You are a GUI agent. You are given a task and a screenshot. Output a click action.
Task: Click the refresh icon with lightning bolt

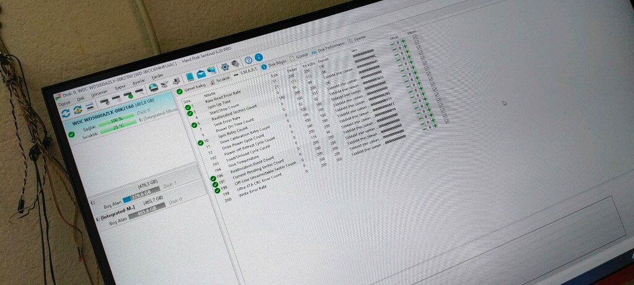(x=77, y=109)
